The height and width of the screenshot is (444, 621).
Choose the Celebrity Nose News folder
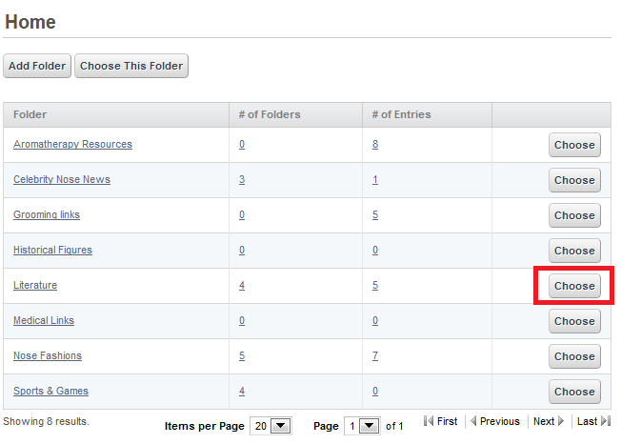pos(574,180)
